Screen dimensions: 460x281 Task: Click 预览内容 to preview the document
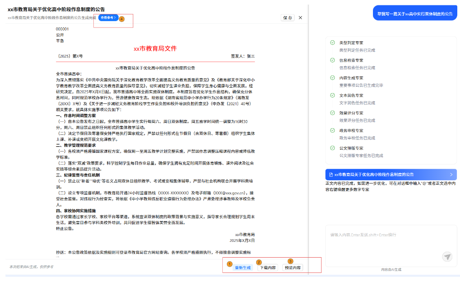[293, 268]
